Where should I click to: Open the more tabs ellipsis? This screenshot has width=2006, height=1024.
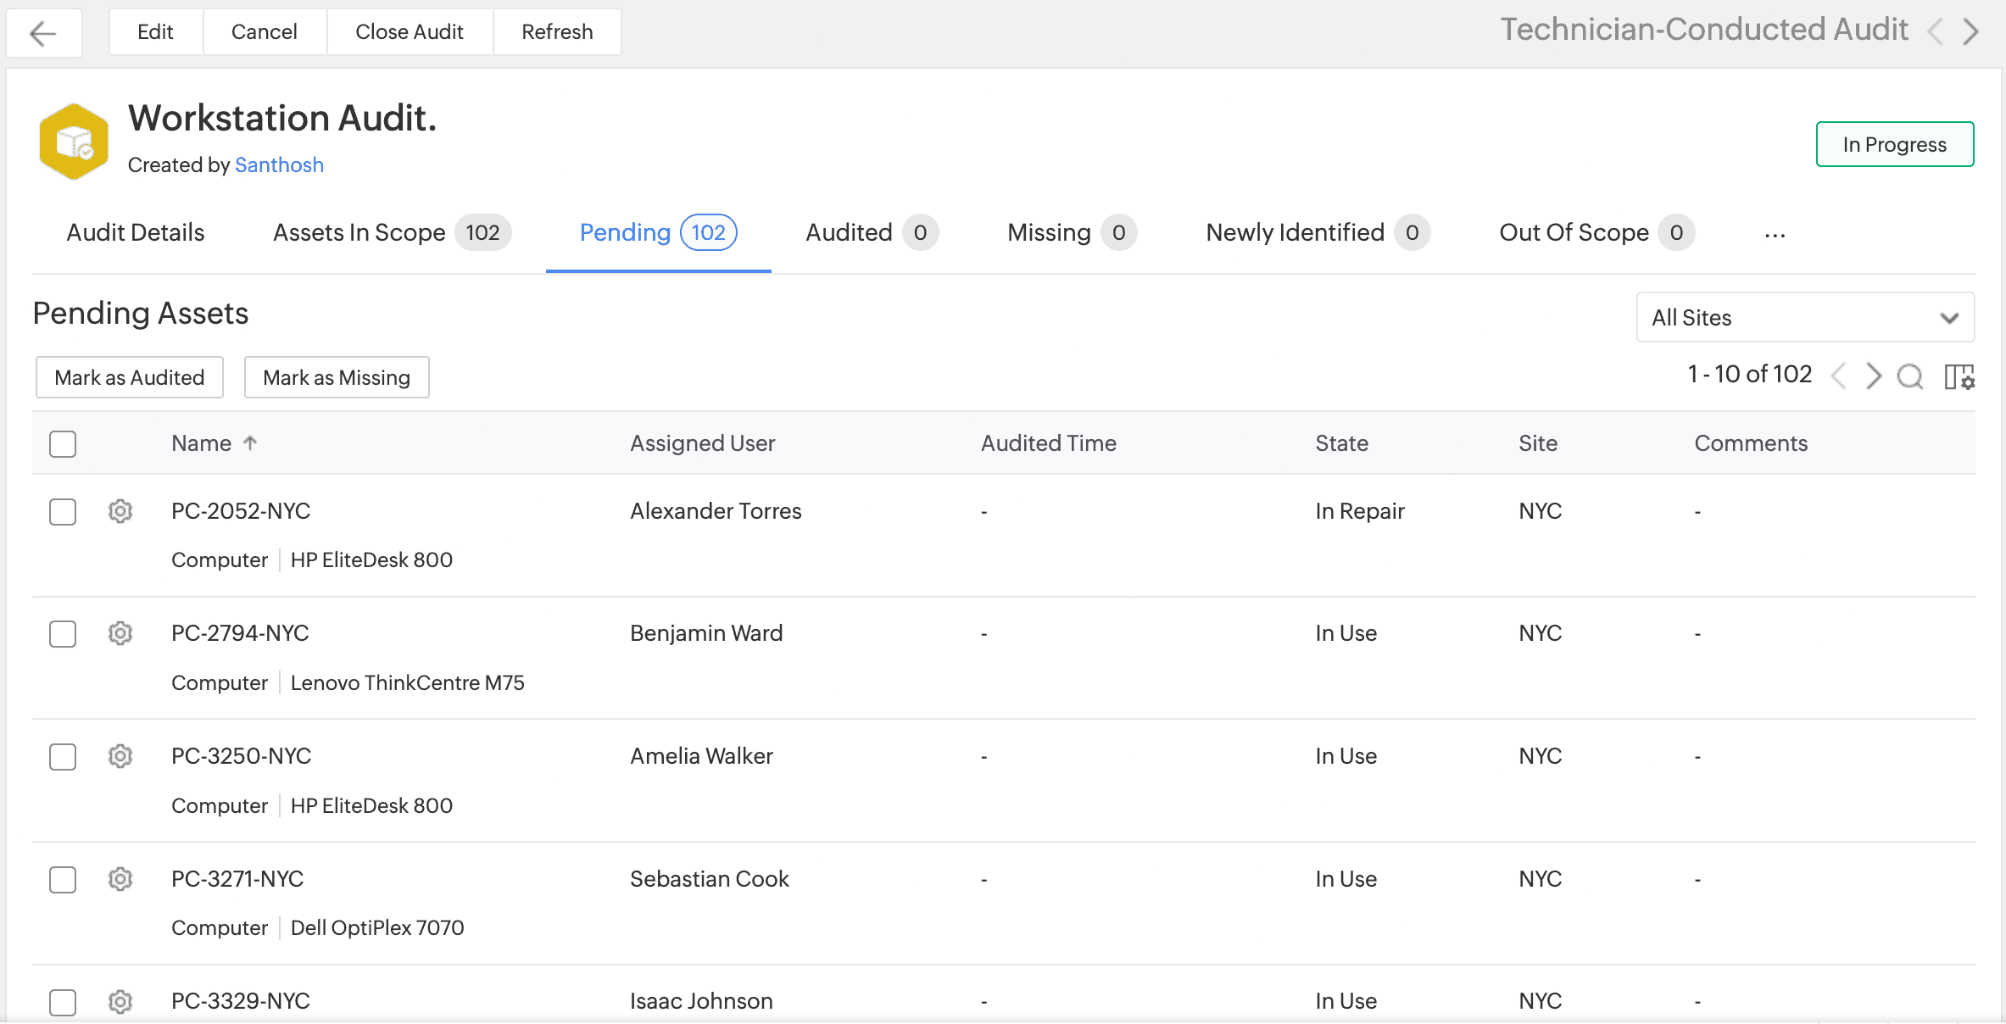(x=1775, y=235)
